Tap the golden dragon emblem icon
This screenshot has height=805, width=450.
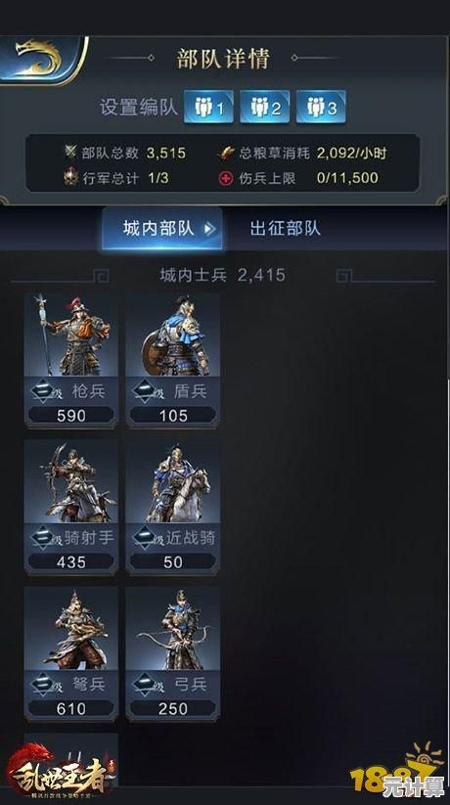click(x=38, y=59)
